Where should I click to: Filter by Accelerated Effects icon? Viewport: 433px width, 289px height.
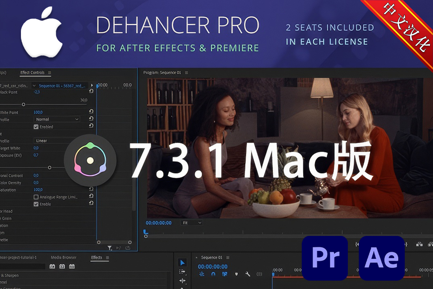(52, 266)
